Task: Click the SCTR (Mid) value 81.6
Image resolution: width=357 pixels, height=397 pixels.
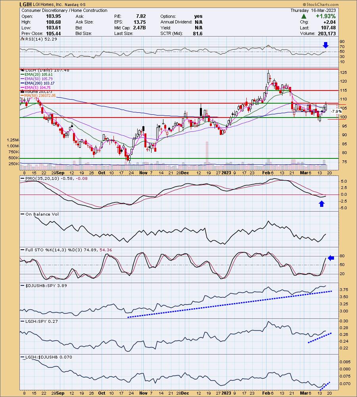Action: click(x=198, y=33)
